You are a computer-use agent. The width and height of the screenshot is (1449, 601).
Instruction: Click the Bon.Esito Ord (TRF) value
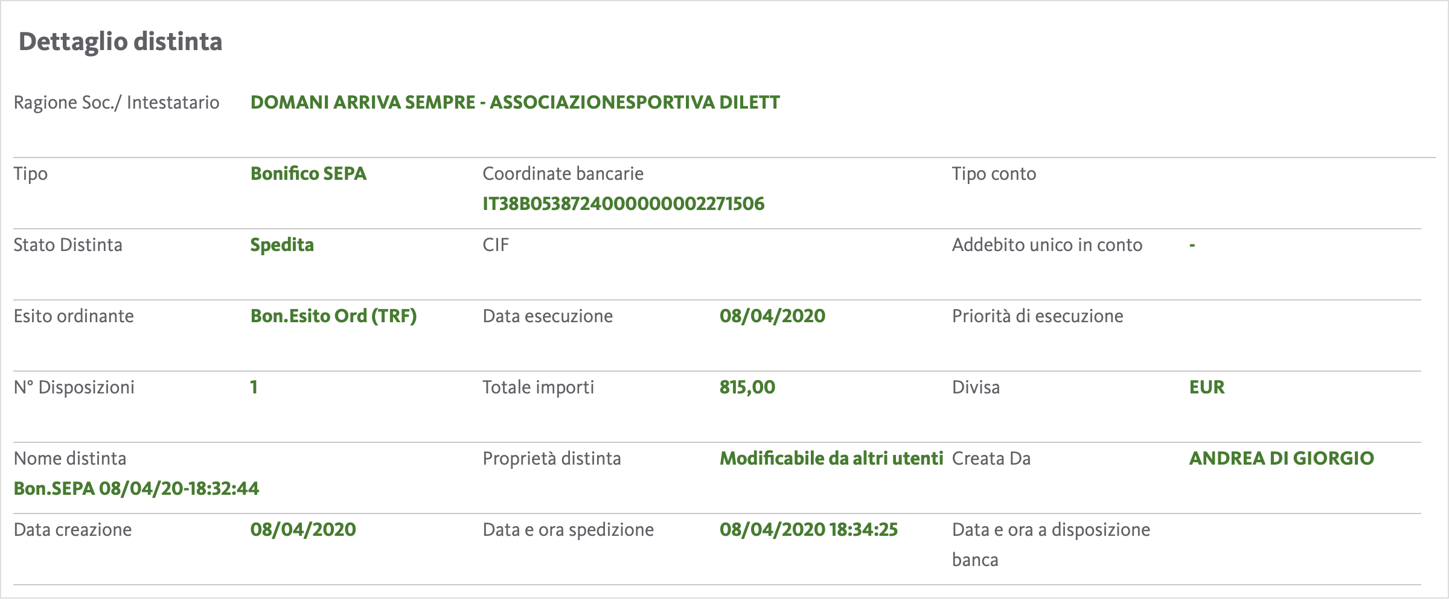(333, 316)
